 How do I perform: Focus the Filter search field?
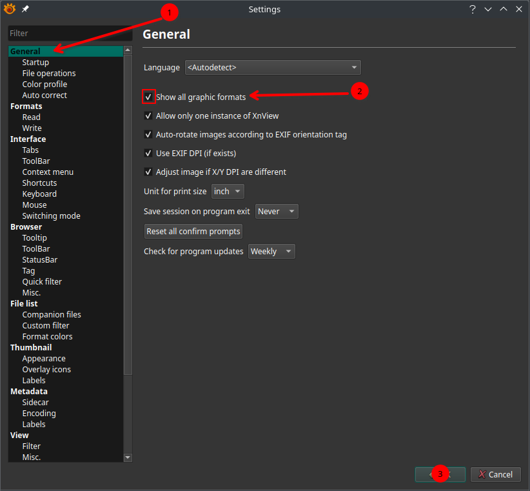(70, 33)
